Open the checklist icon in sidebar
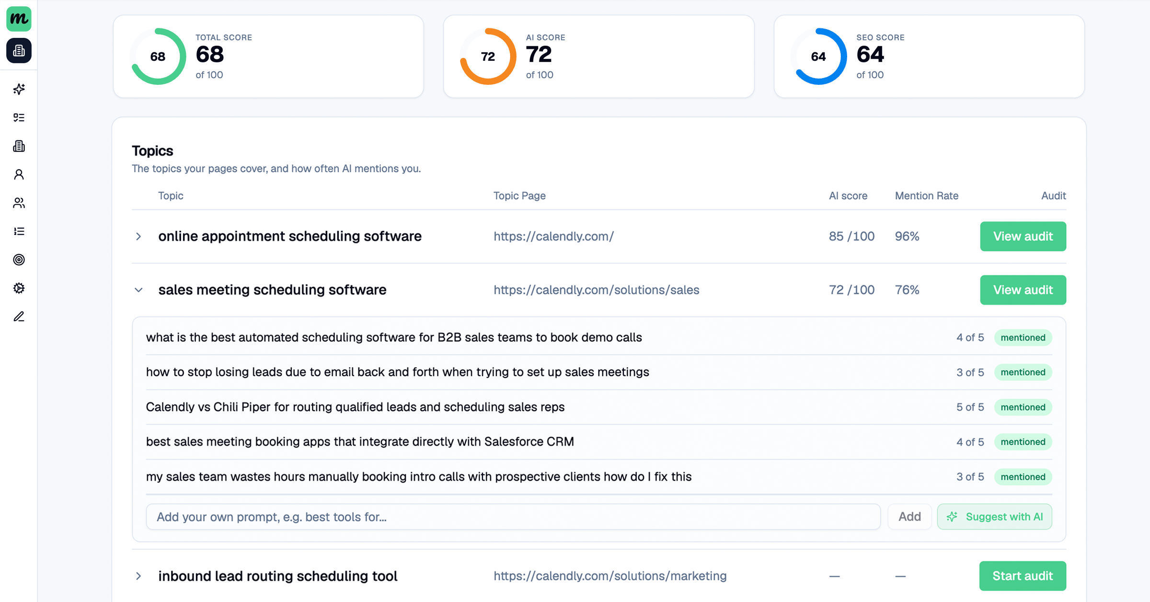 coord(19,117)
